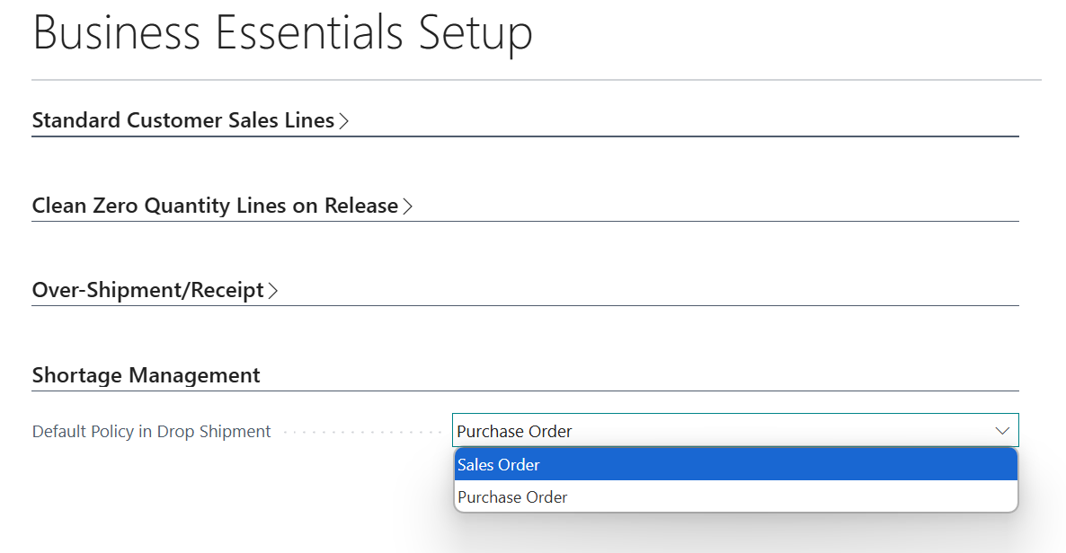Click the dotted leader beside Default Policy label

[362, 432]
